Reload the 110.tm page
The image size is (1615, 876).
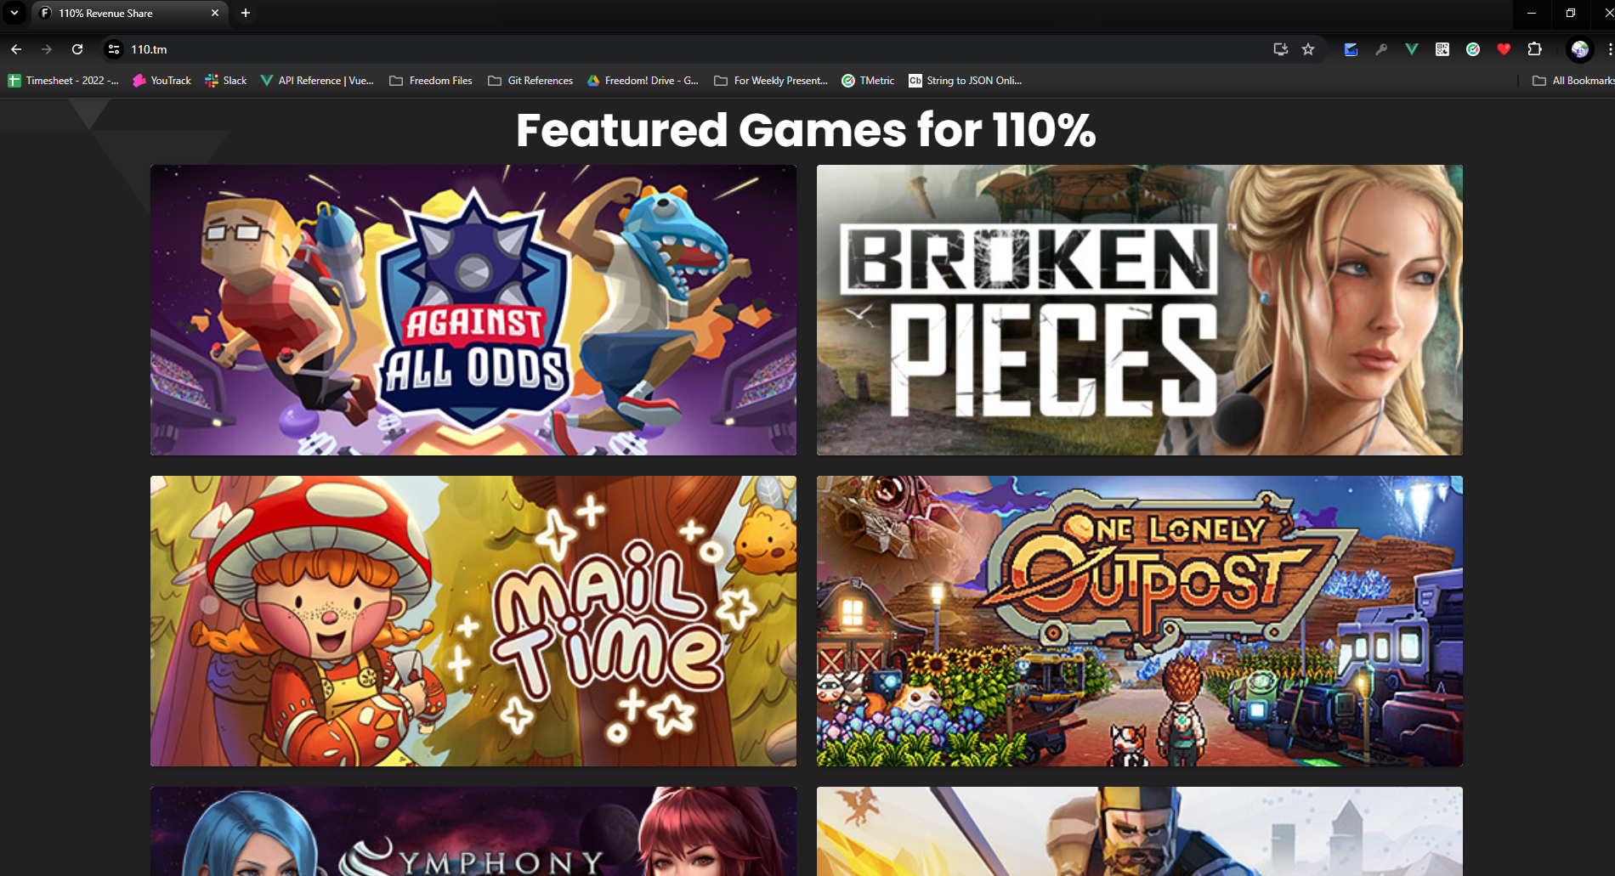tap(77, 49)
